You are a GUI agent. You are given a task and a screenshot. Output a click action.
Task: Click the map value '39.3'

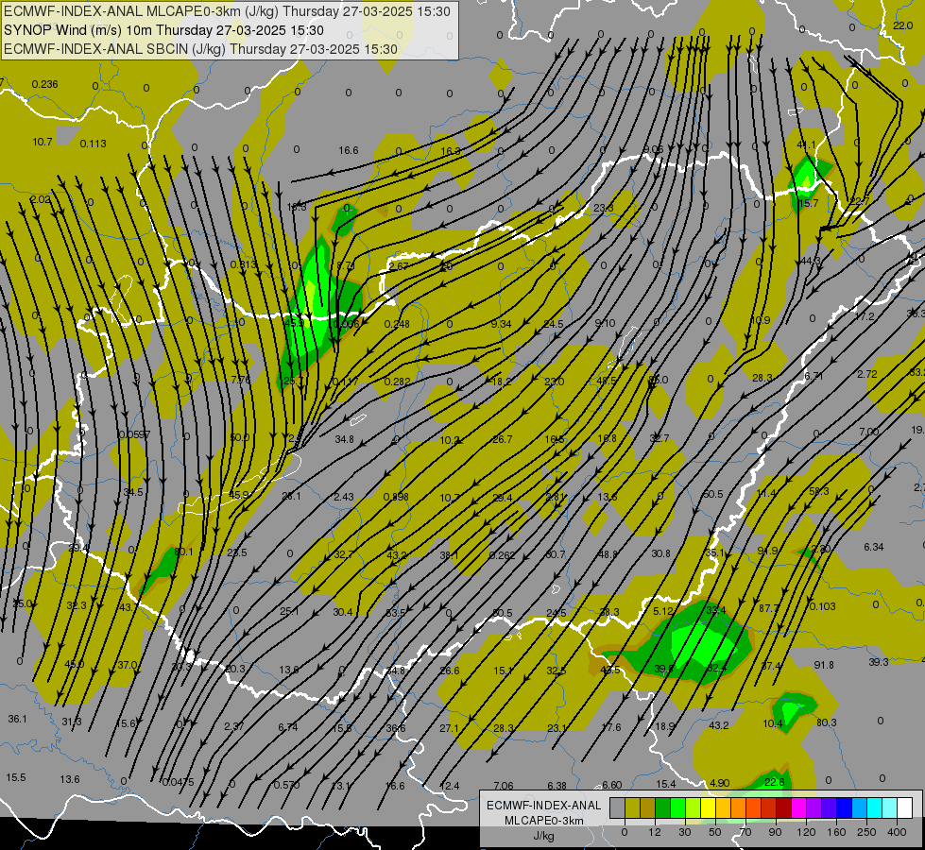(879, 662)
